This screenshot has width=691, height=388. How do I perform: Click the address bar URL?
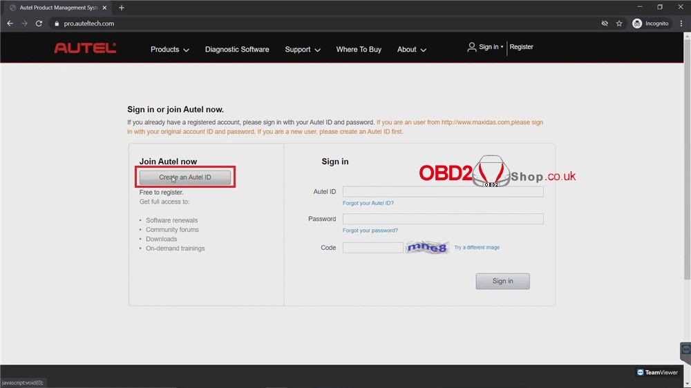(x=89, y=23)
